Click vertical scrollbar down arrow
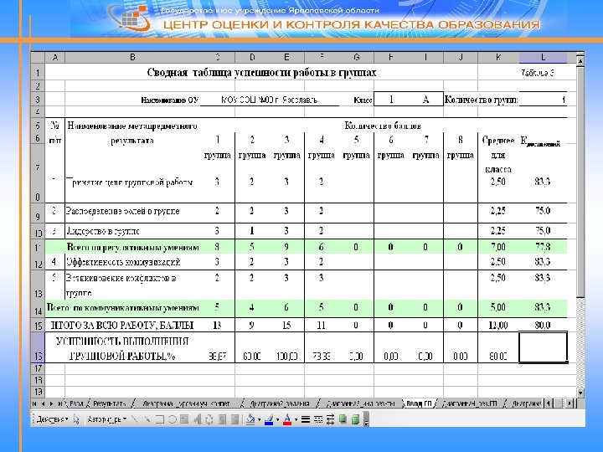603x452 pixels. pyautogui.click(x=580, y=393)
